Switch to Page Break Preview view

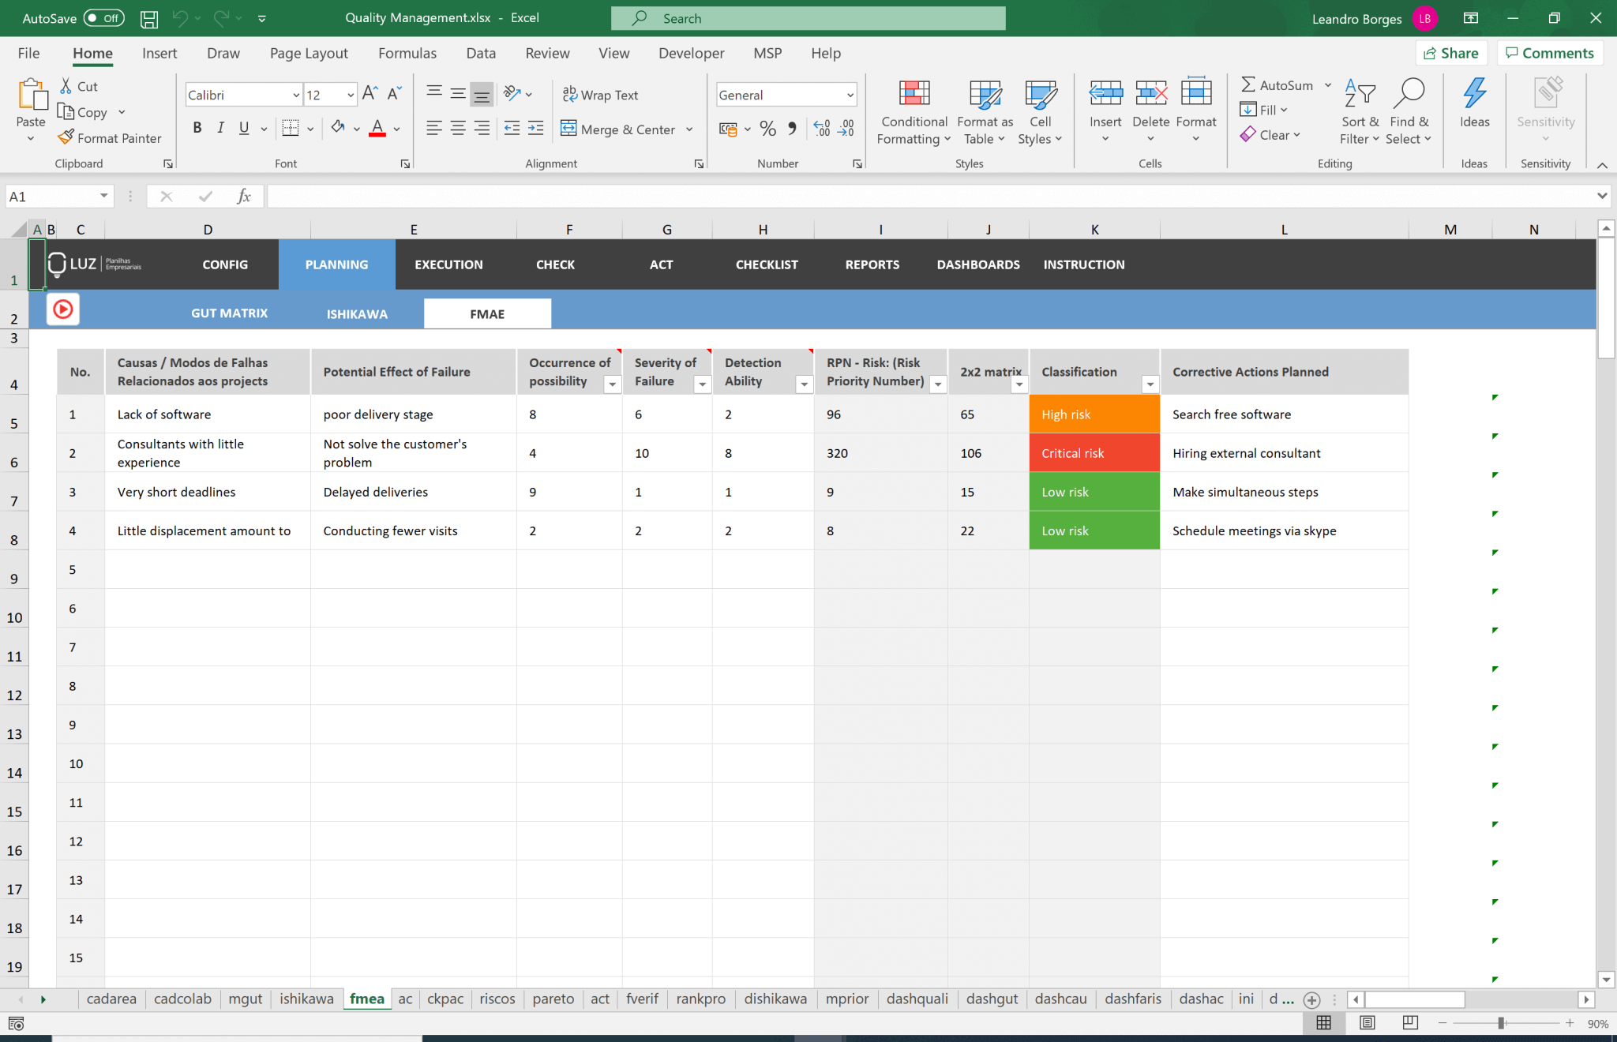pos(1410,1023)
